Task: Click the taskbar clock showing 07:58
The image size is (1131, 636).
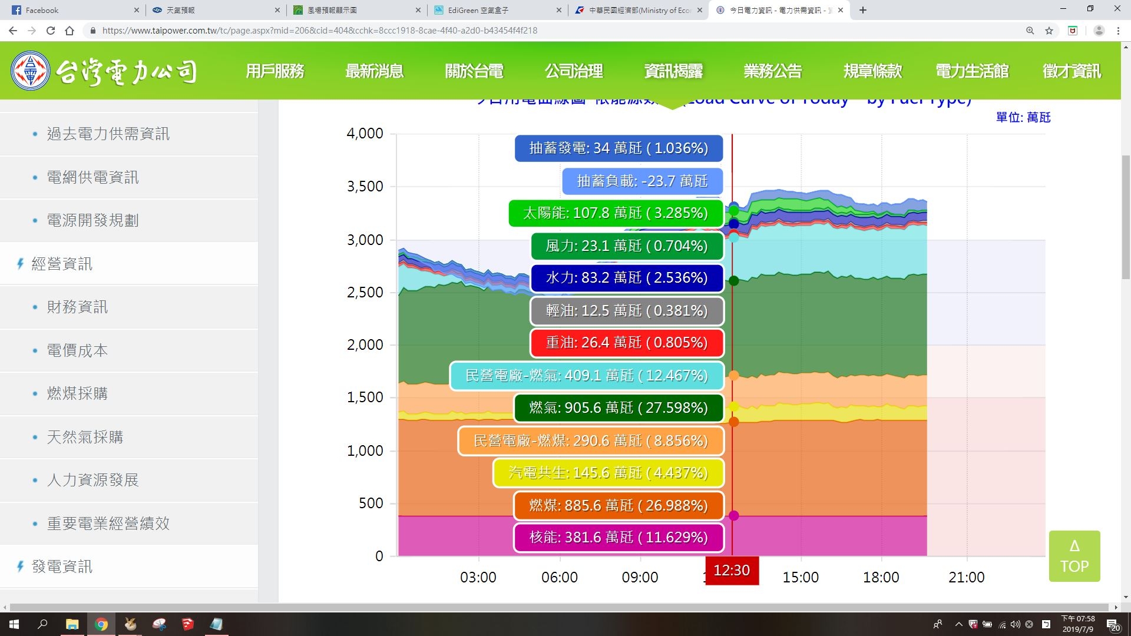Action: pyautogui.click(x=1078, y=624)
